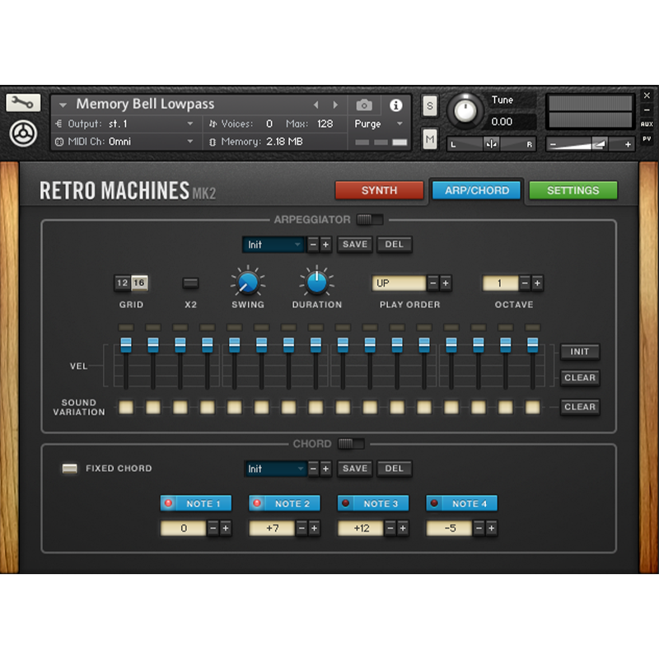Click the Max voices value 128
Screen dimensions: 659x659
coord(325,124)
